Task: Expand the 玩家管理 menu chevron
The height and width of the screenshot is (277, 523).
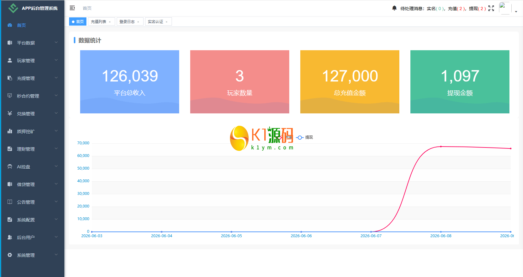Action: tap(56, 60)
